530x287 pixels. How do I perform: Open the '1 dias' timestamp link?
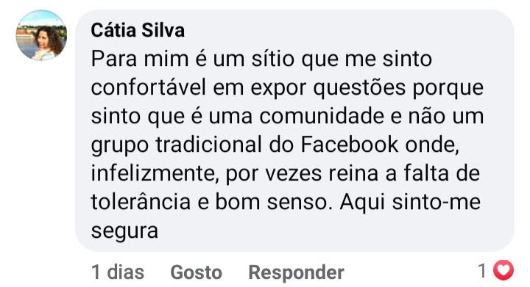(x=118, y=272)
